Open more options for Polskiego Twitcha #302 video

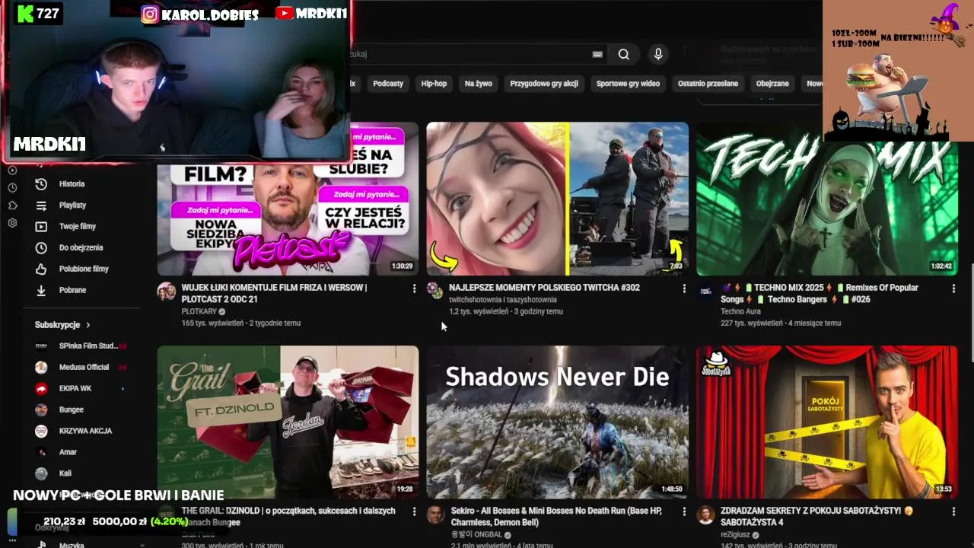(x=683, y=288)
